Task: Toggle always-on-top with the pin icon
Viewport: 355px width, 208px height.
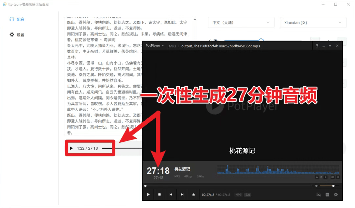Action: (x=317, y=46)
